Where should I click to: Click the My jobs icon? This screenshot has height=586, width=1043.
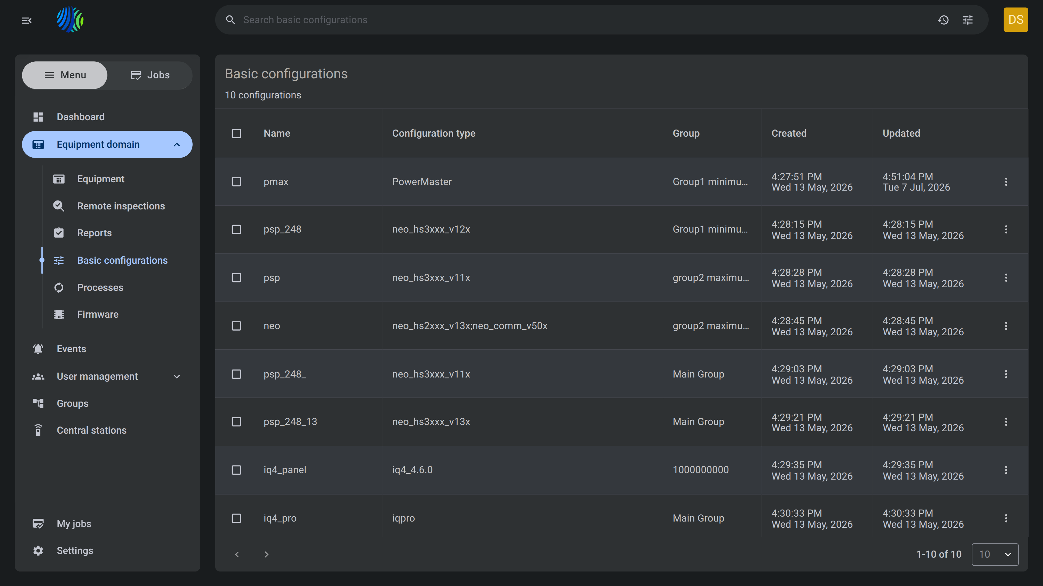click(x=38, y=524)
